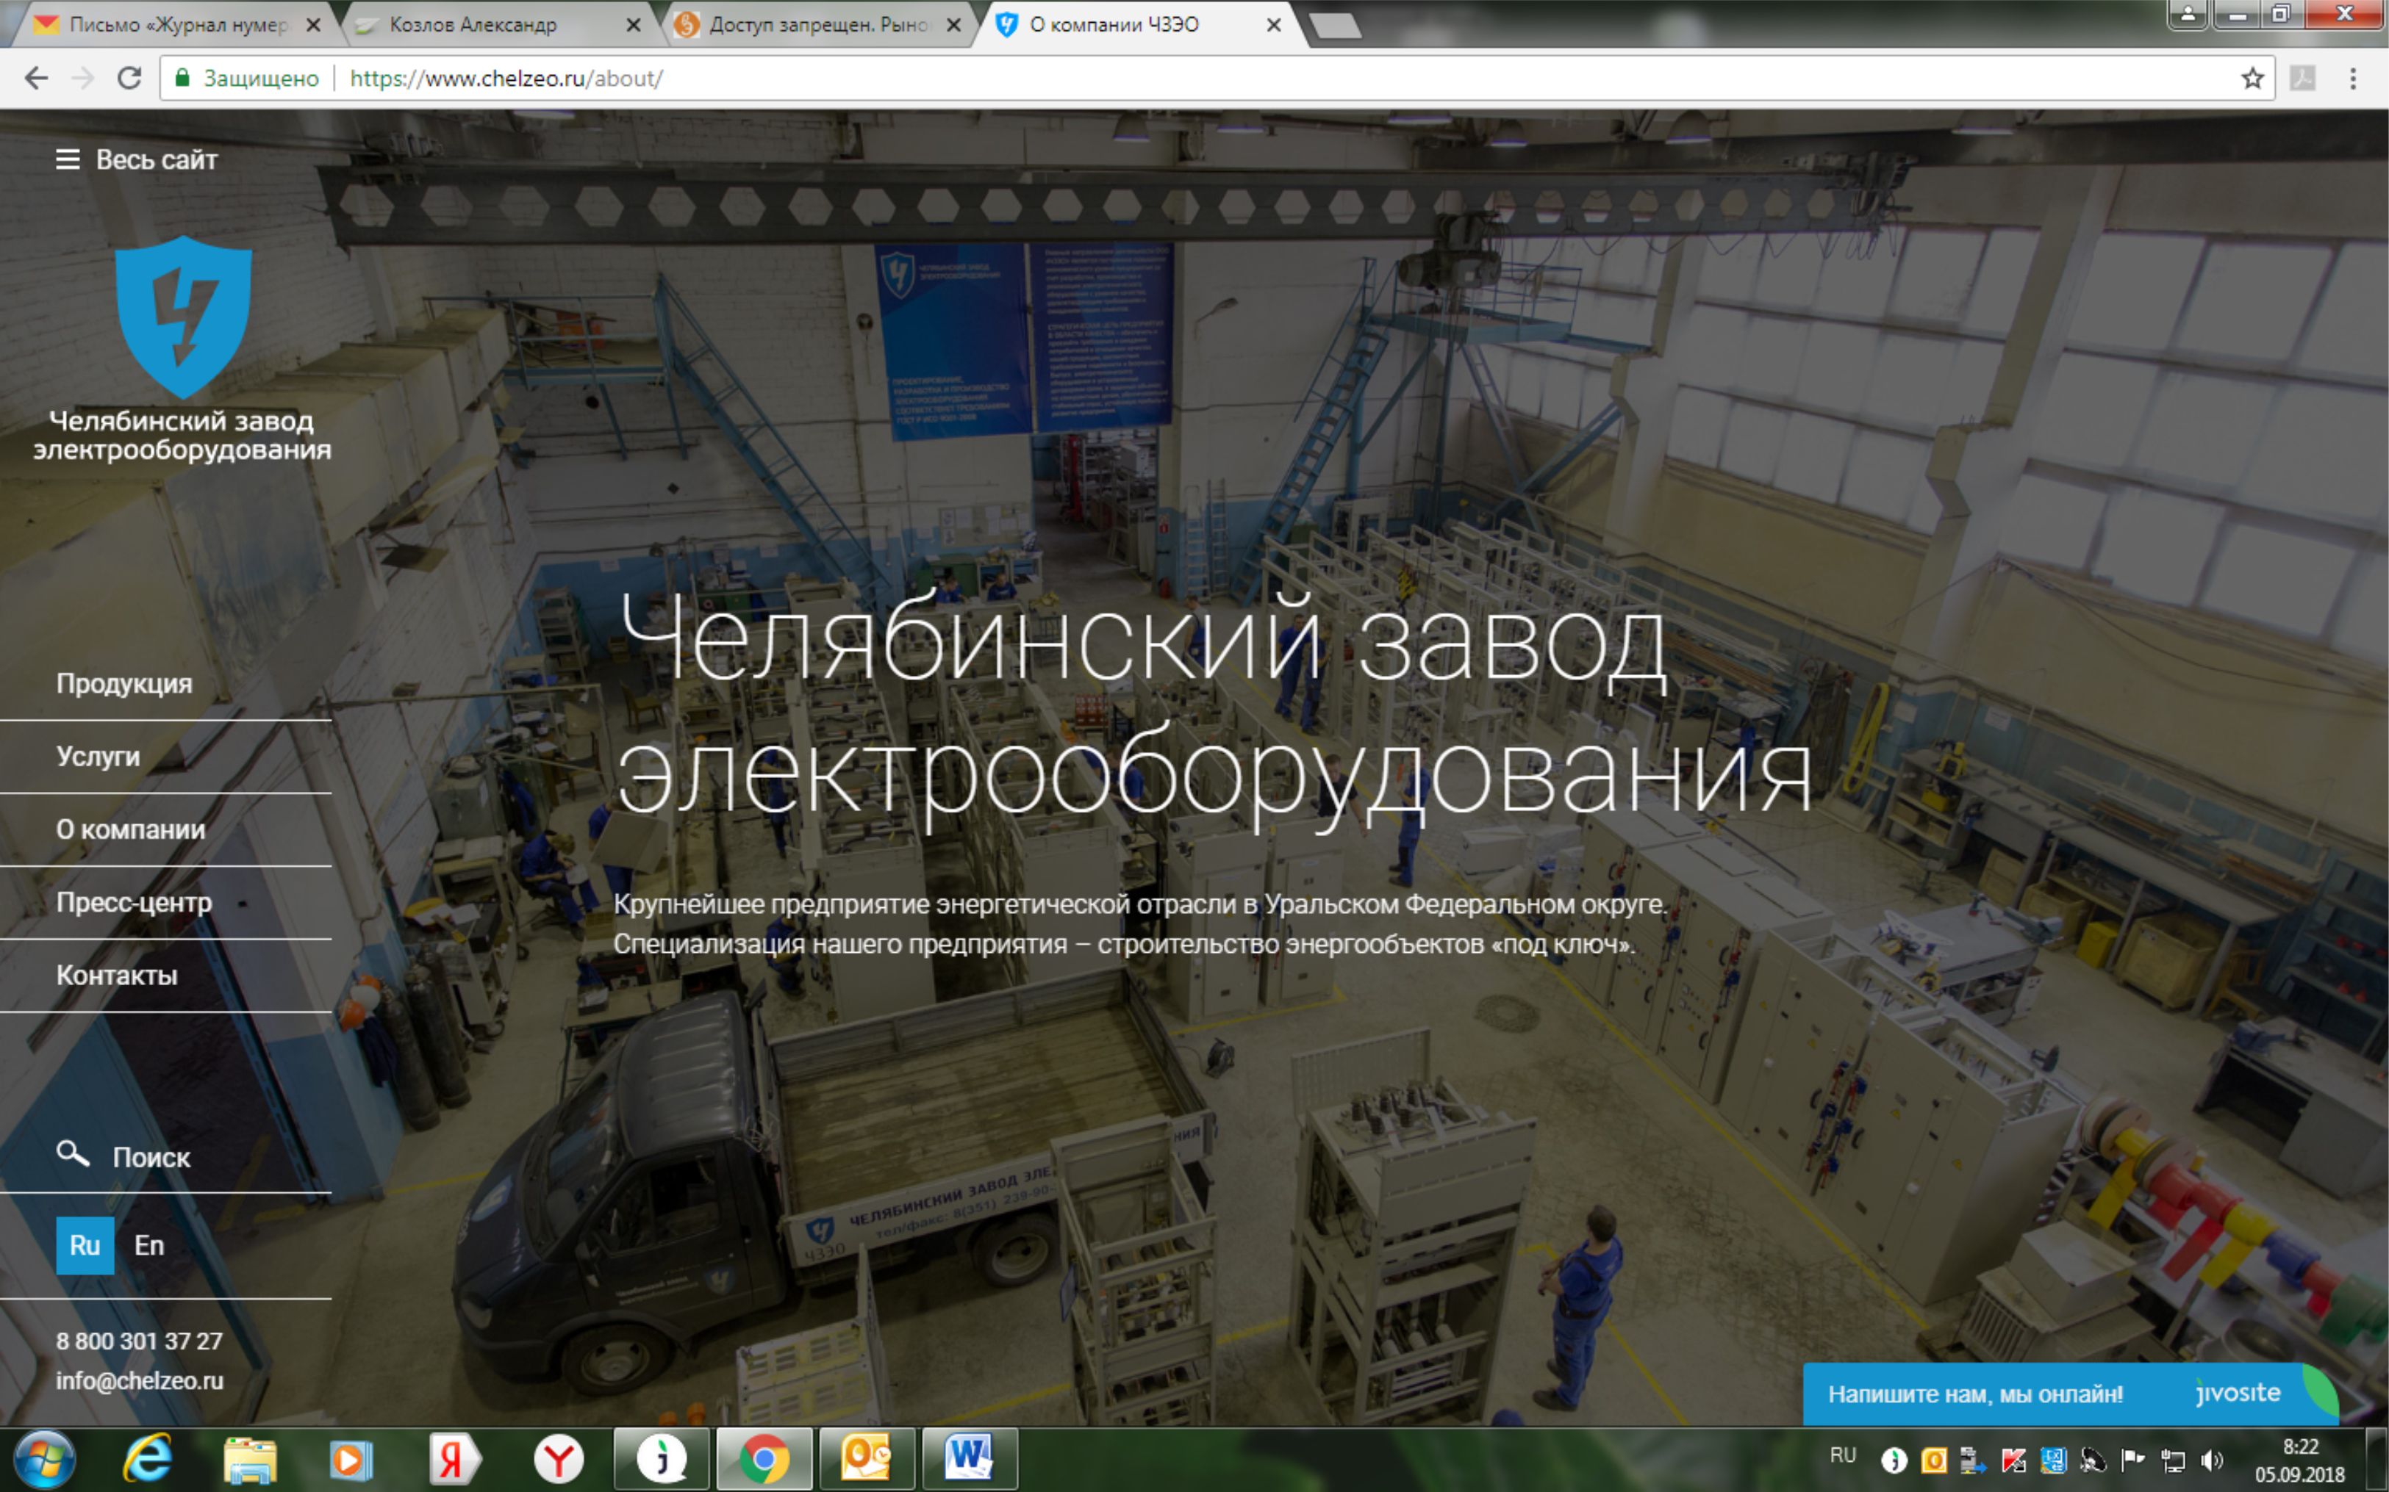Click the green secure lock icon

pyautogui.click(x=182, y=78)
